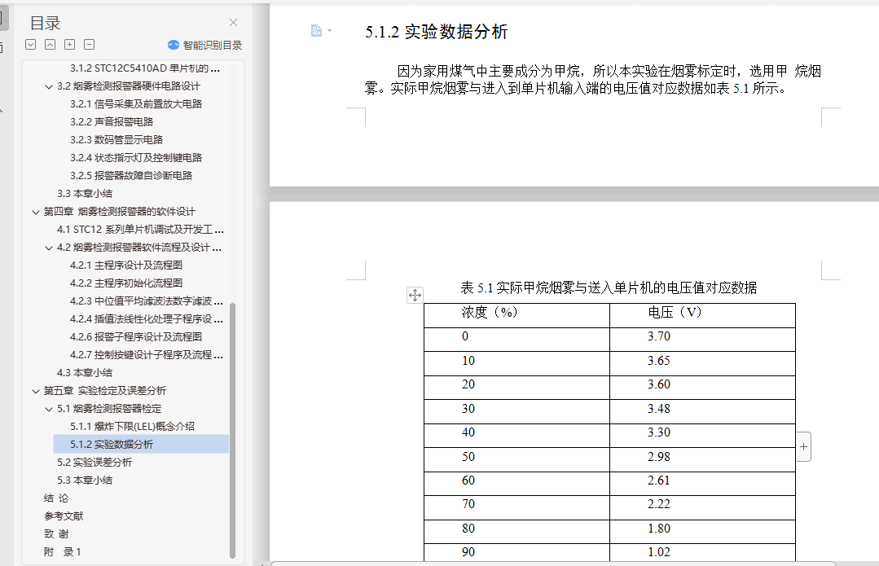Select 4.2.2 主程序初始化流程图

[126, 283]
